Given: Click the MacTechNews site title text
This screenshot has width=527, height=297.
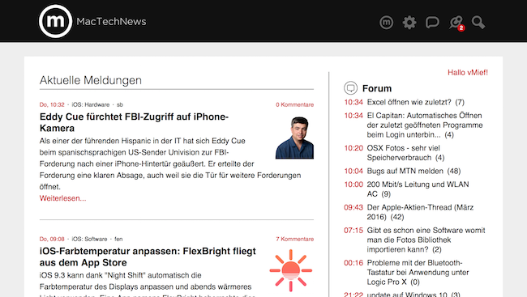Looking at the screenshot, I should coord(111,22).
